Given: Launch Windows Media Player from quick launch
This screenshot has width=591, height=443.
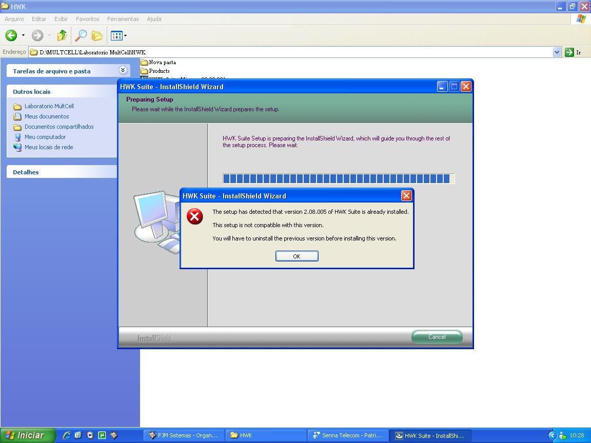Looking at the screenshot, I should point(90,435).
